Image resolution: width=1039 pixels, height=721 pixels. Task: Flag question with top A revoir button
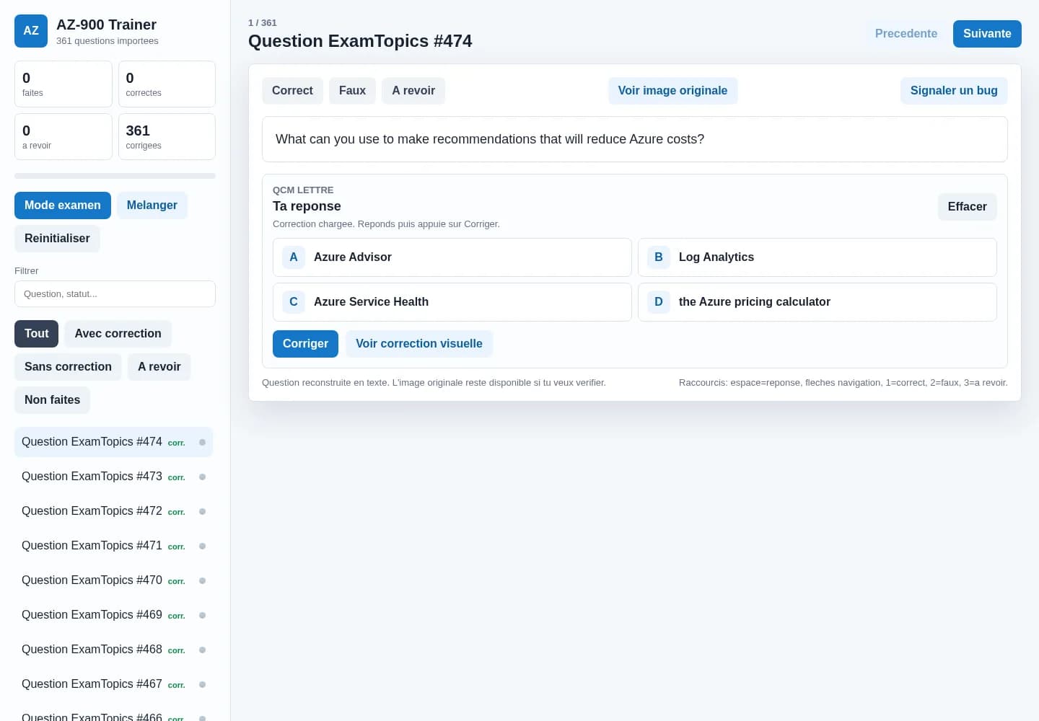point(413,91)
